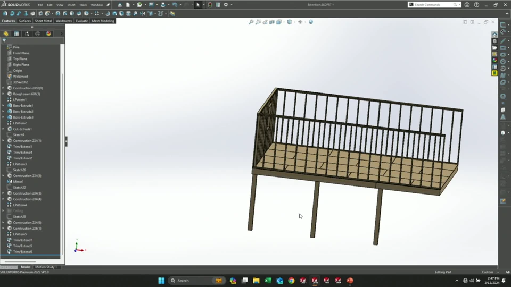Screen dimensions: 511x287
Task: Expand Construction 2X6(1) feature node
Action: point(3,229)
